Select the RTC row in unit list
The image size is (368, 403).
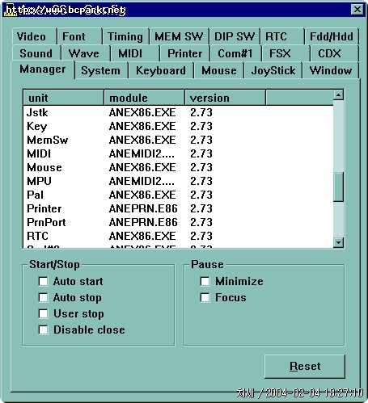click(x=178, y=236)
